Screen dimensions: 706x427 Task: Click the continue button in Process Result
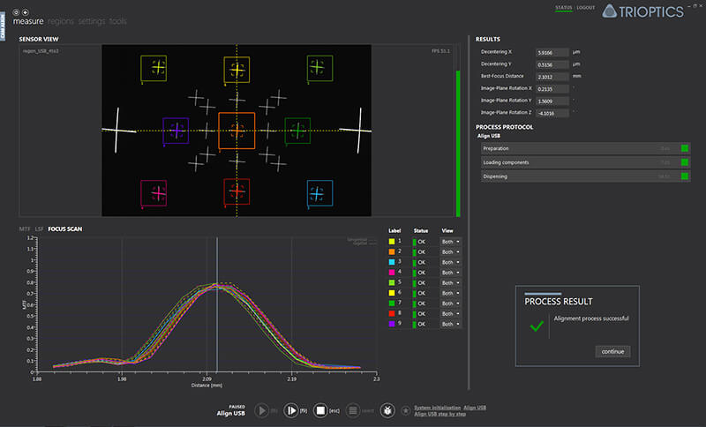(x=612, y=351)
